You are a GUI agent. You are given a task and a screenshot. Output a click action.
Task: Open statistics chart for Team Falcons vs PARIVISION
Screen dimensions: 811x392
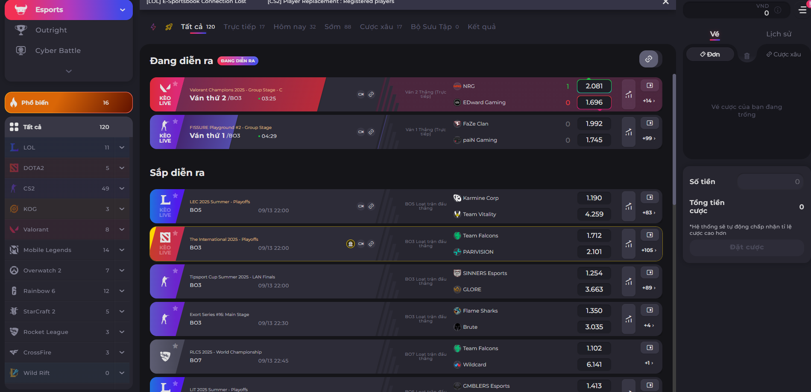(x=629, y=244)
